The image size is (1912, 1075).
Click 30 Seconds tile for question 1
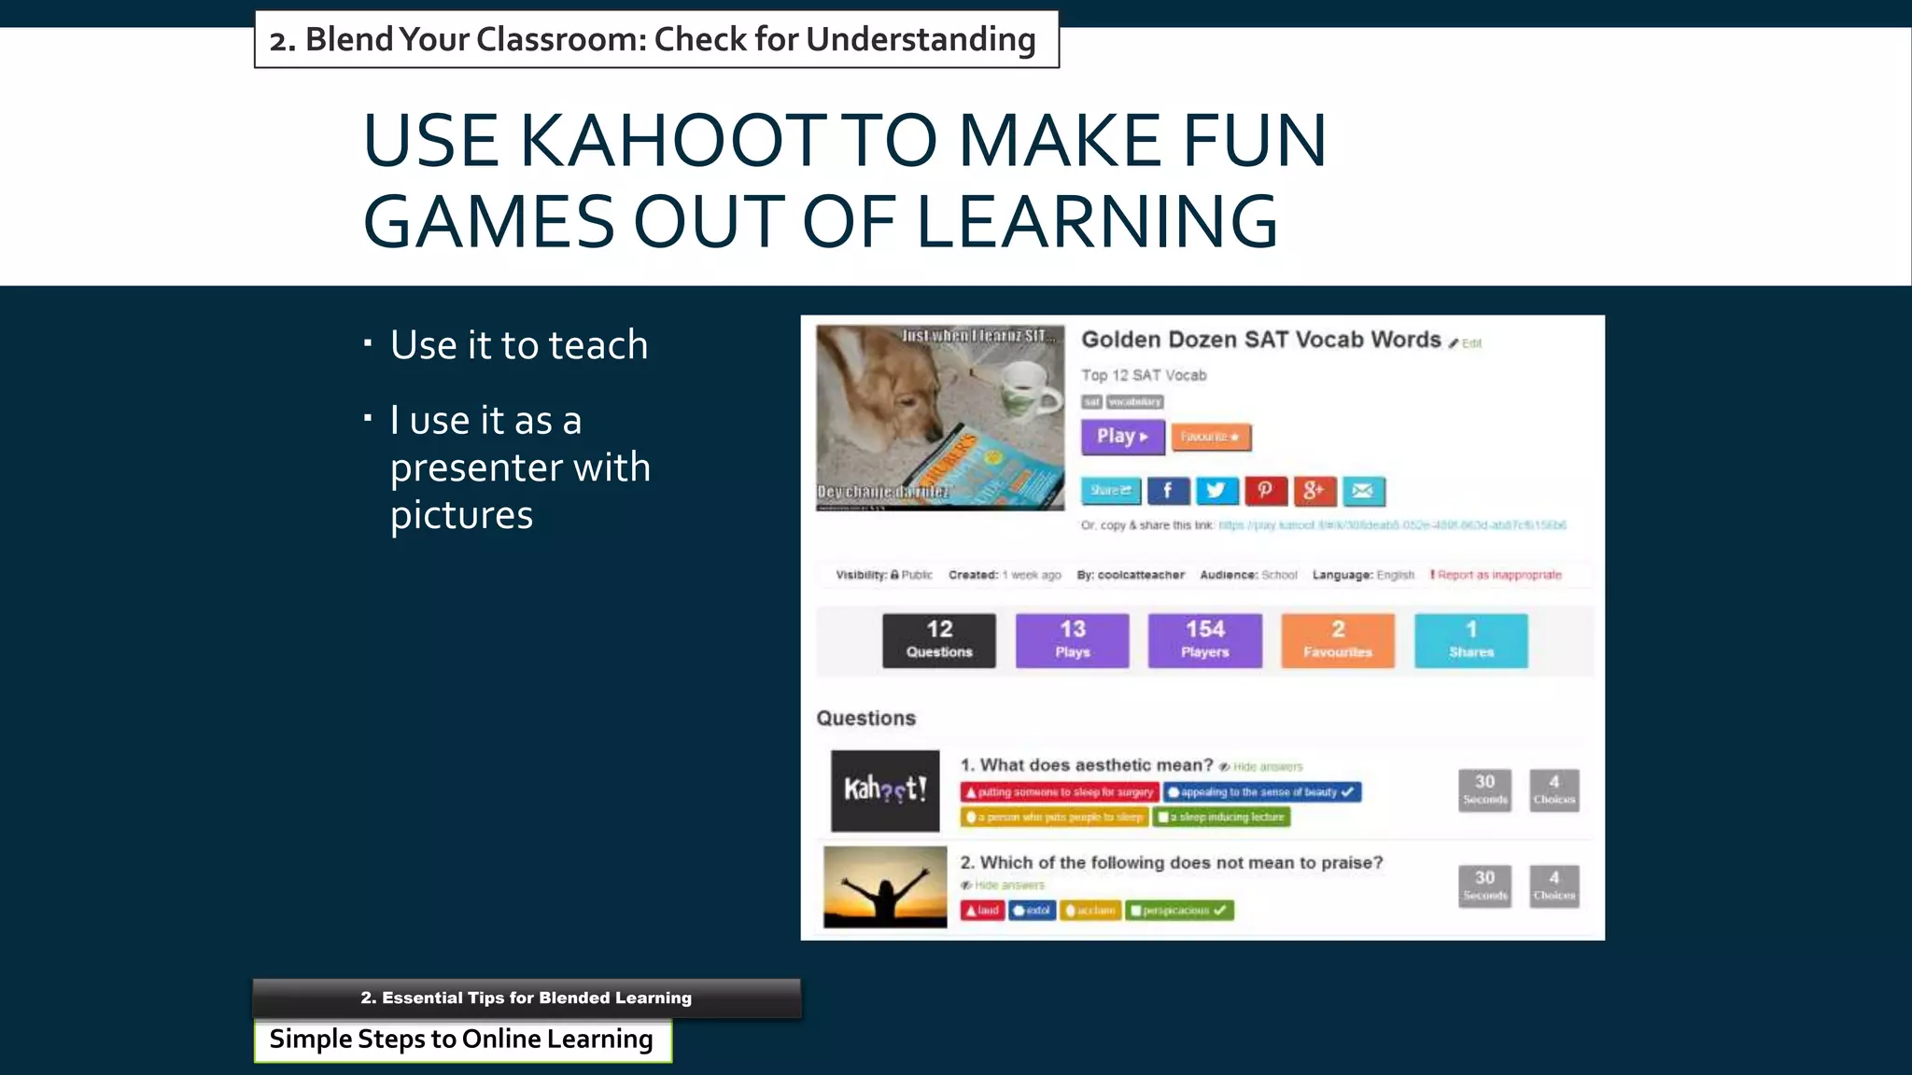1484,789
